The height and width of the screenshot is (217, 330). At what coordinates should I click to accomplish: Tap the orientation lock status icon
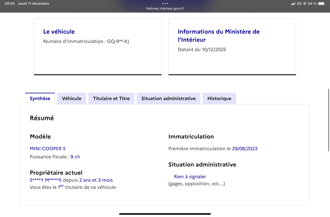click(x=305, y=4)
